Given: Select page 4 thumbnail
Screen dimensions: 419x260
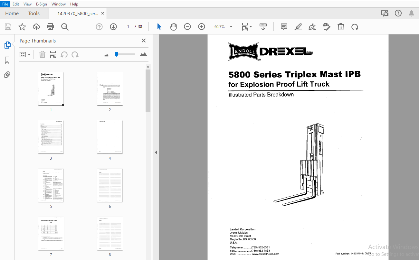Looking at the screenshot, I should [x=110, y=137].
